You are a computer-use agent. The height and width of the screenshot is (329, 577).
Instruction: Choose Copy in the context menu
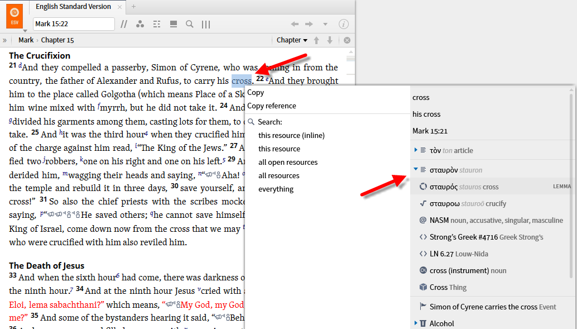click(256, 93)
